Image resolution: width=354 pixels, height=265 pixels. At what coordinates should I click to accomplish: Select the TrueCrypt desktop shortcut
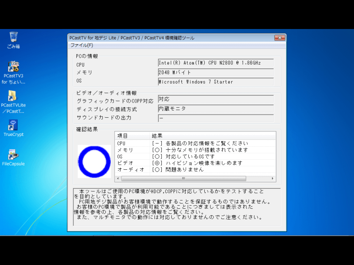click(13, 128)
